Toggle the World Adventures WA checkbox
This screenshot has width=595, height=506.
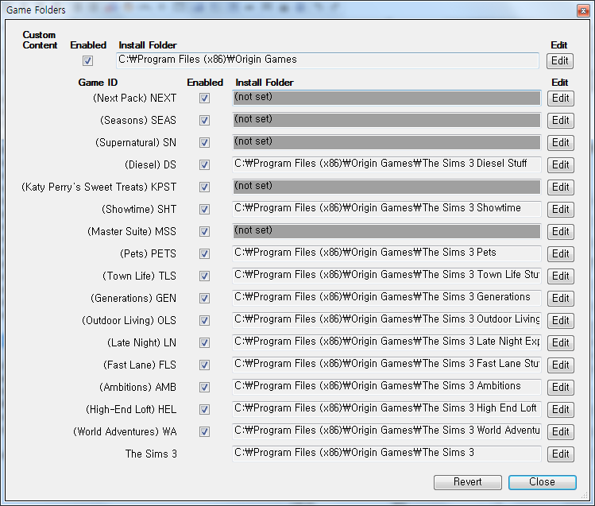[204, 432]
